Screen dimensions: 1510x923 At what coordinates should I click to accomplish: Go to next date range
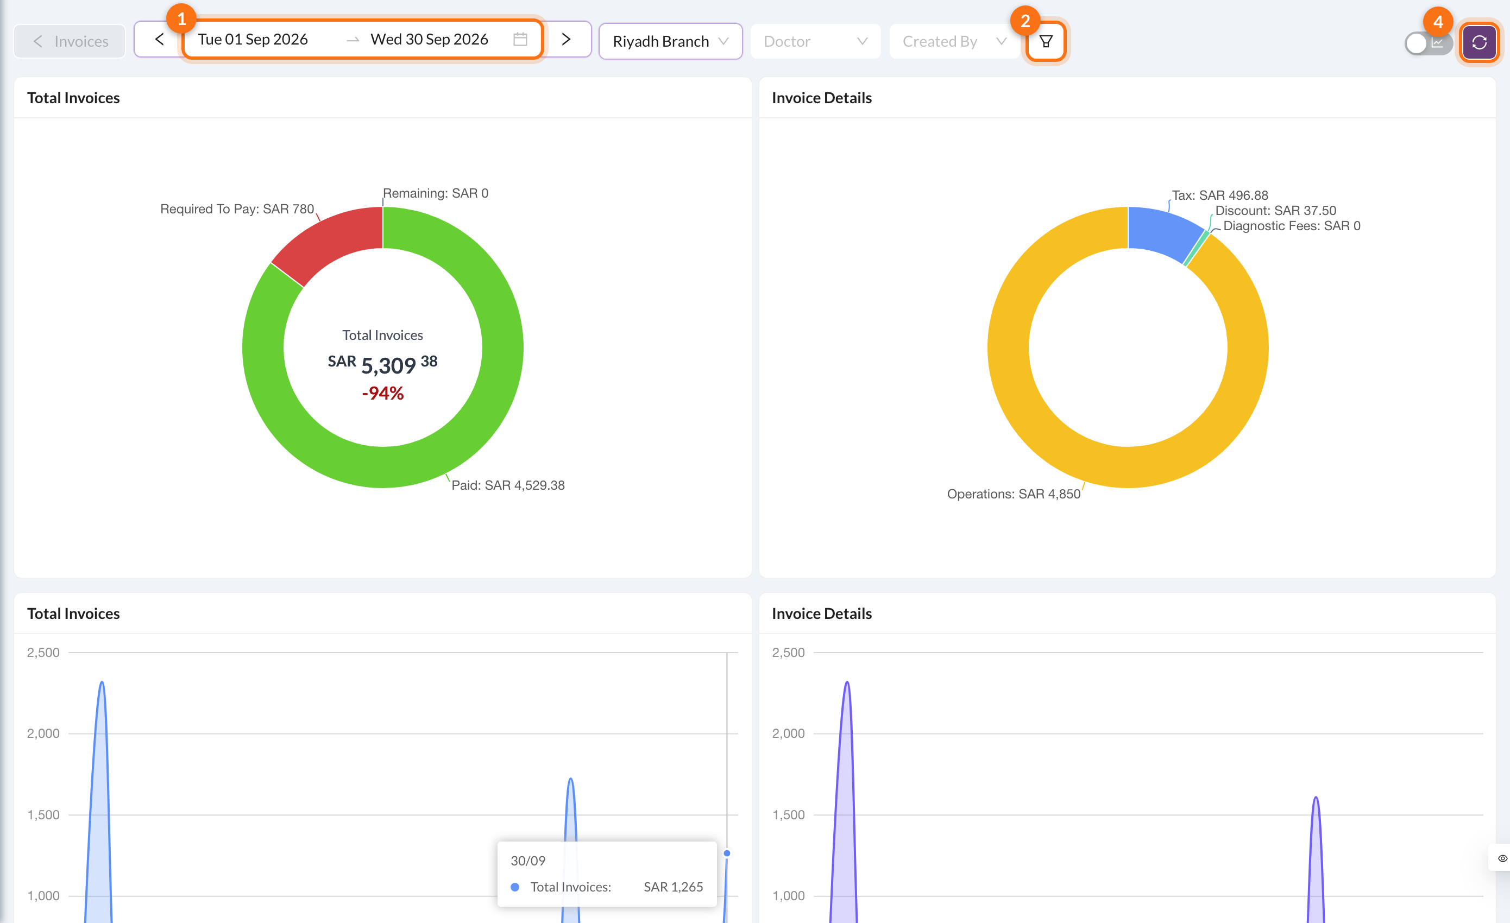[566, 40]
